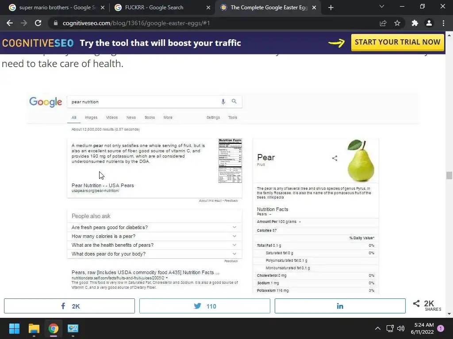Close the FUCKRR Google Search tab

[208, 8]
